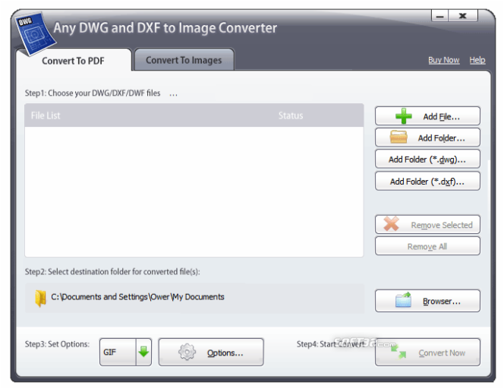Click the 'Step1: Choose your DWG/DXF/DWF files' label
This screenshot has height=389, width=504.
click(x=93, y=93)
